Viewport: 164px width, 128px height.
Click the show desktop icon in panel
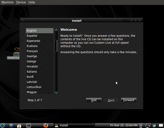click(x=11, y=125)
